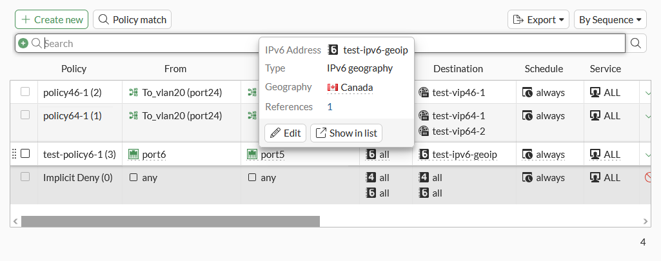Click the magnifier search button at right
Screen dimensions: 661x261
[636, 43]
